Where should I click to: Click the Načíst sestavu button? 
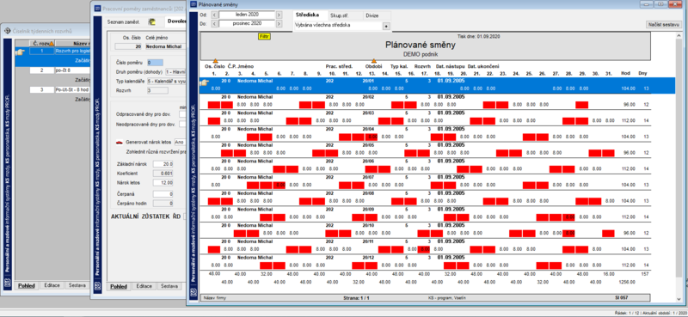click(x=663, y=25)
